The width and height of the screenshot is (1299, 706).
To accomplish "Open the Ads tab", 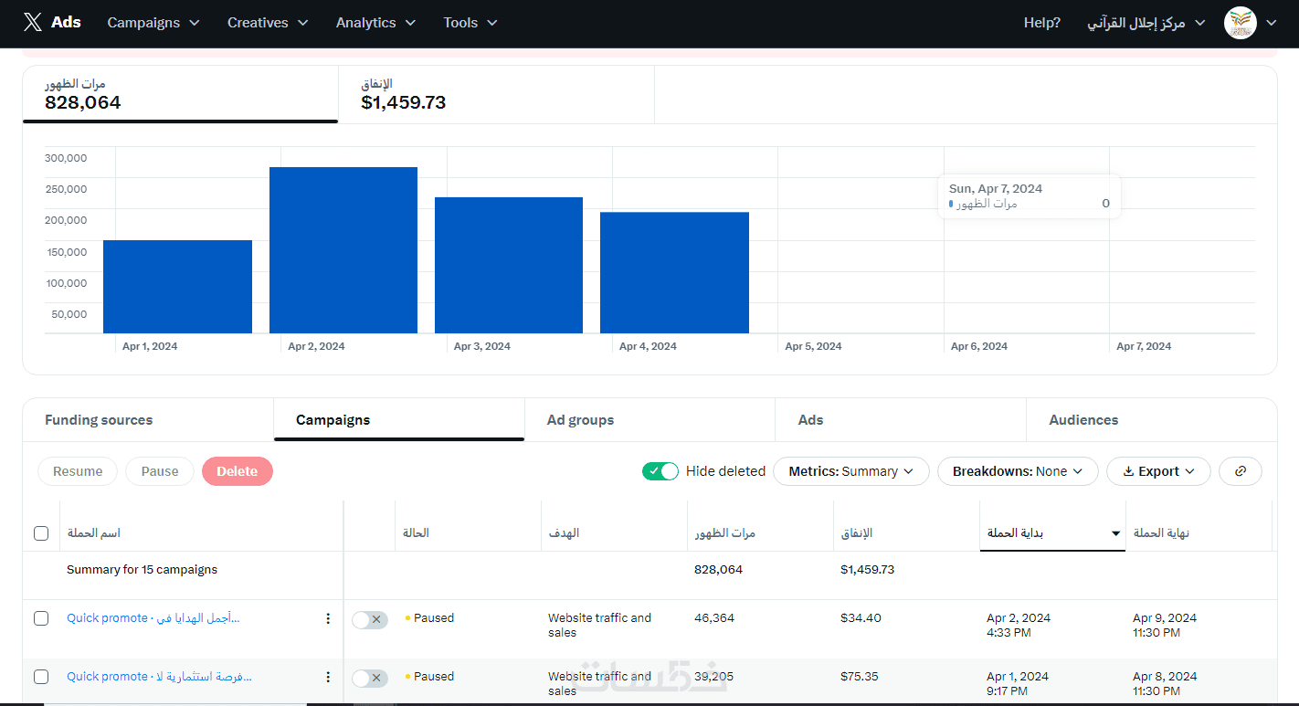I will tap(901, 420).
